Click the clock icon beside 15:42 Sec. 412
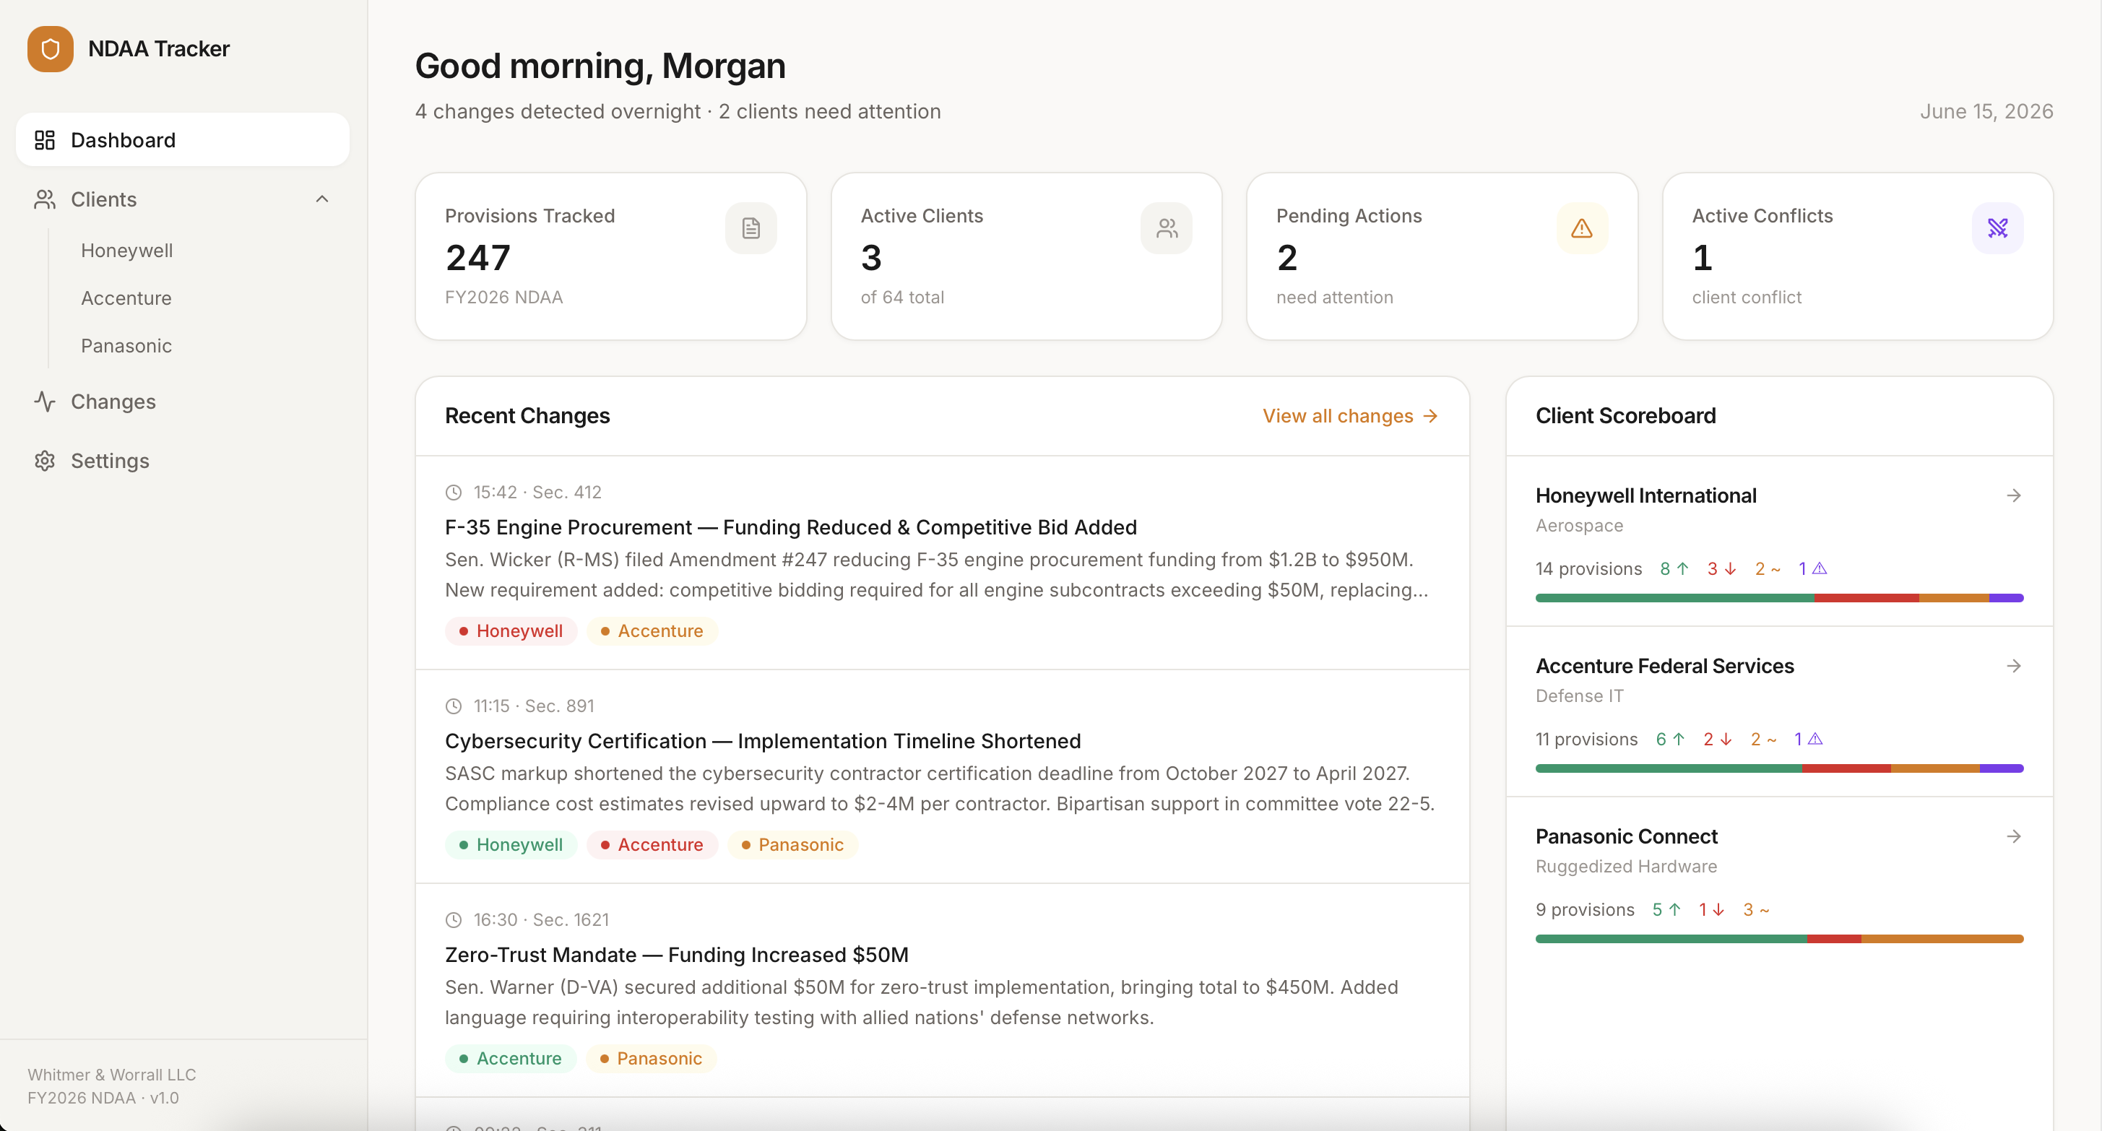Image resolution: width=2102 pixels, height=1131 pixels. tap(454, 493)
